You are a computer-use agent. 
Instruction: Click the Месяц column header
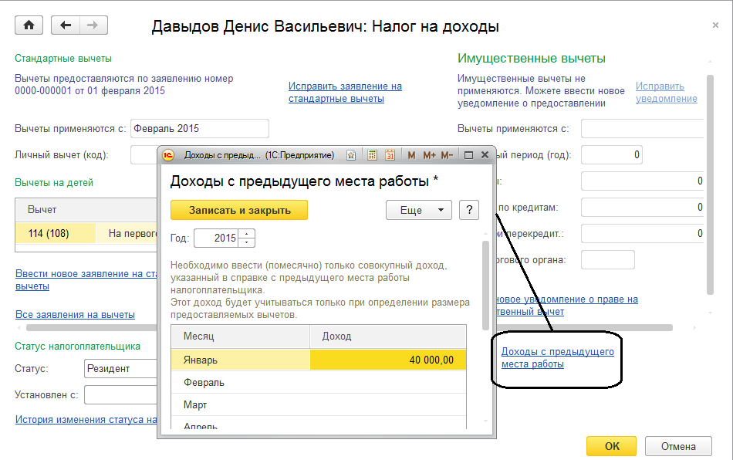click(x=240, y=336)
